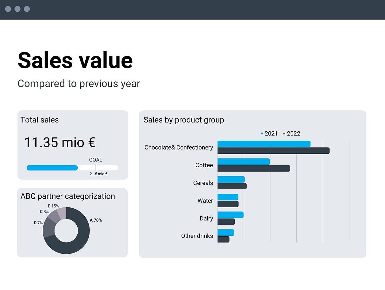385x290 pixels.
Task: Click the ABC partner categorization heading
Action: pyautogui.click(x=68, y=196)
